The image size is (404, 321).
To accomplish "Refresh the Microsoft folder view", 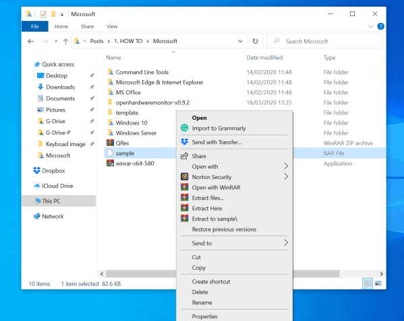I will point(255,41).
